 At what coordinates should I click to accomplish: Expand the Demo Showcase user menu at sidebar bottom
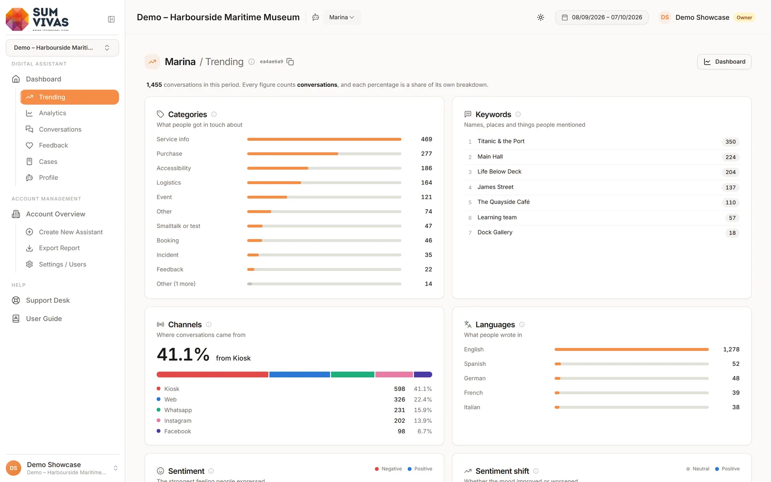point(62,468)
